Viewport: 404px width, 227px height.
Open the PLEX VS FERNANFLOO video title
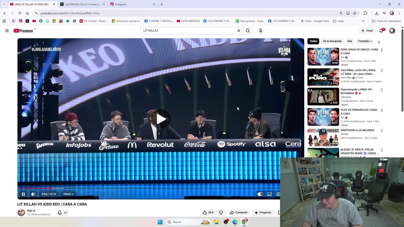coord(359,112)
